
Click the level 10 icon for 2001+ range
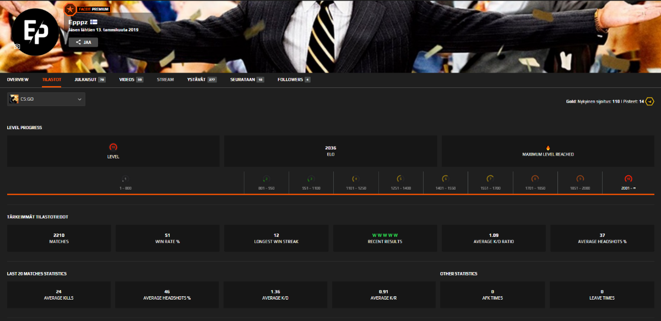[628, 179]
